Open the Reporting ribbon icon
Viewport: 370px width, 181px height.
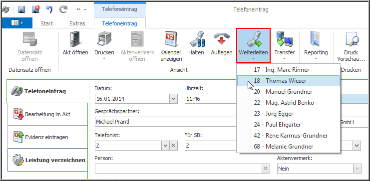[x=316, y=39]
